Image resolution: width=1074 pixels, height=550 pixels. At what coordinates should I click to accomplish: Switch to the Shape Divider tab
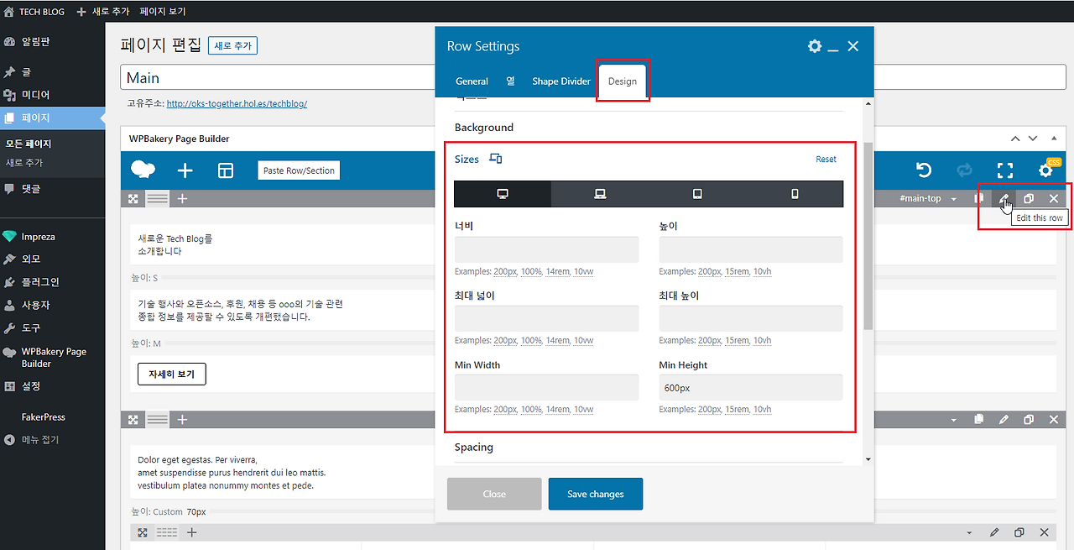click(x=561, y=81)
